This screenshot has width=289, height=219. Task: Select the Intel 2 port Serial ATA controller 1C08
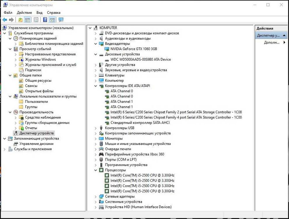coord(176,112)
